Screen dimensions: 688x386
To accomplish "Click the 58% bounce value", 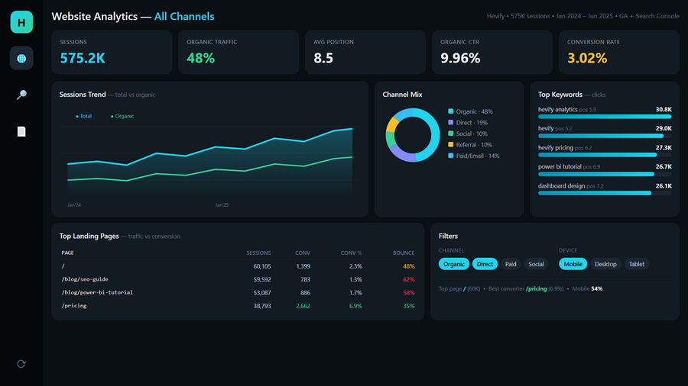I will coord(408,292).
